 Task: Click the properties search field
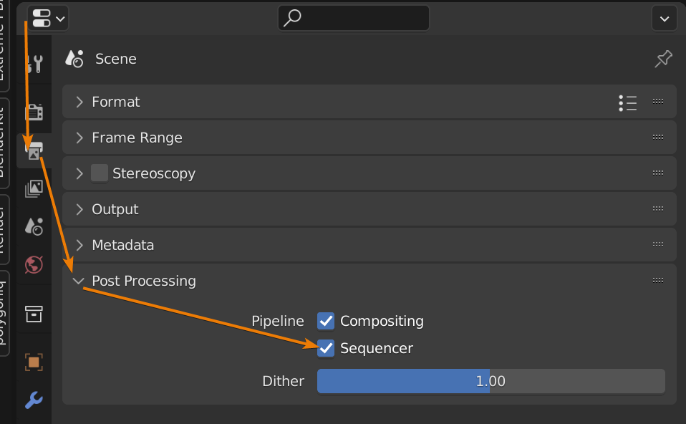(x=354, y=18)
